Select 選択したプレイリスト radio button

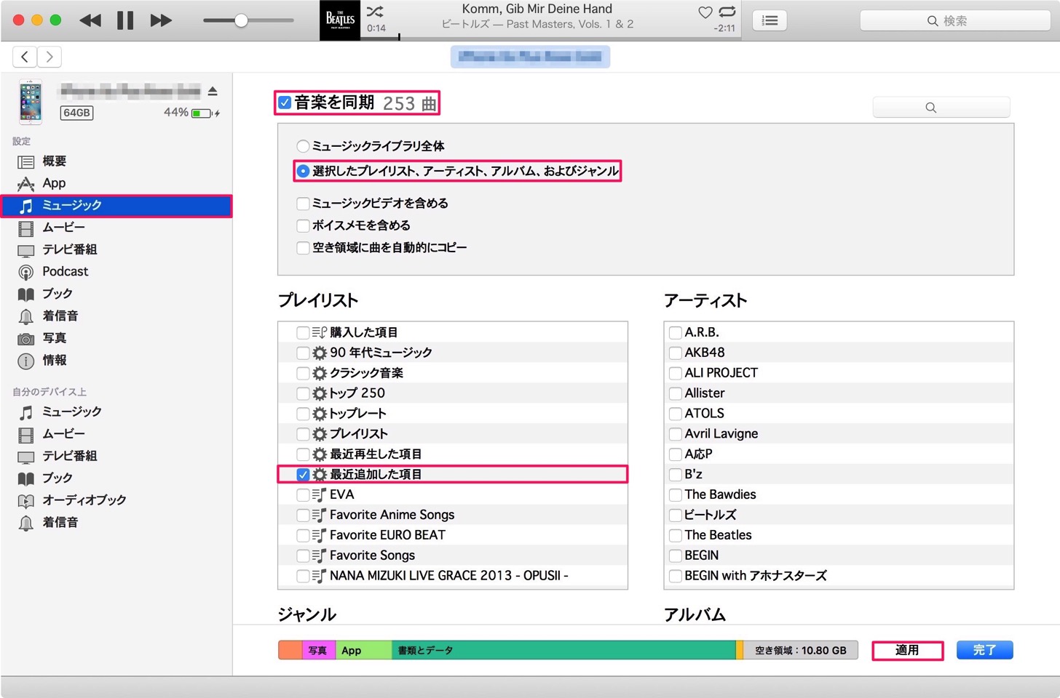(303, 171)
